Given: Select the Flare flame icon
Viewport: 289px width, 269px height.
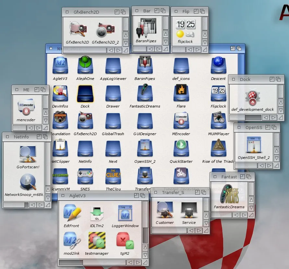Looking at the screenshot, I should pos(181,93).
